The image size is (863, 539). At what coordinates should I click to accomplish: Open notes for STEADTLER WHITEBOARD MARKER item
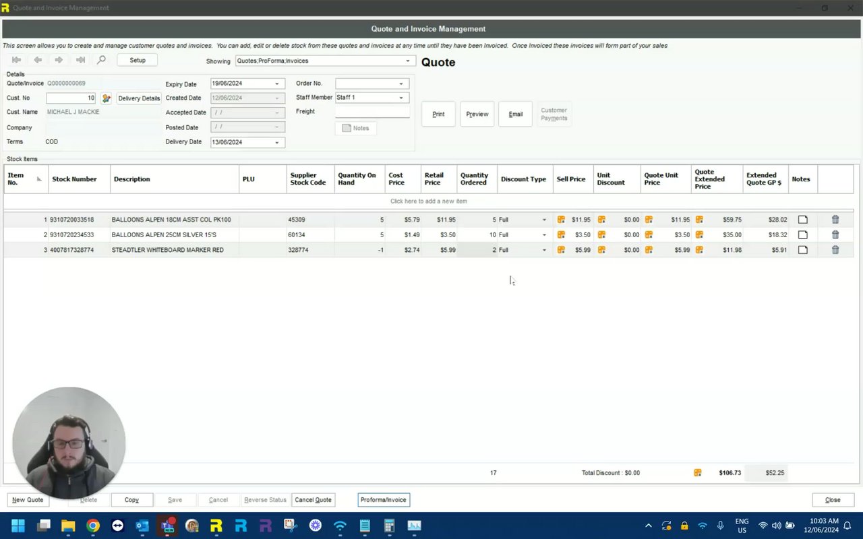pos(802,250)
